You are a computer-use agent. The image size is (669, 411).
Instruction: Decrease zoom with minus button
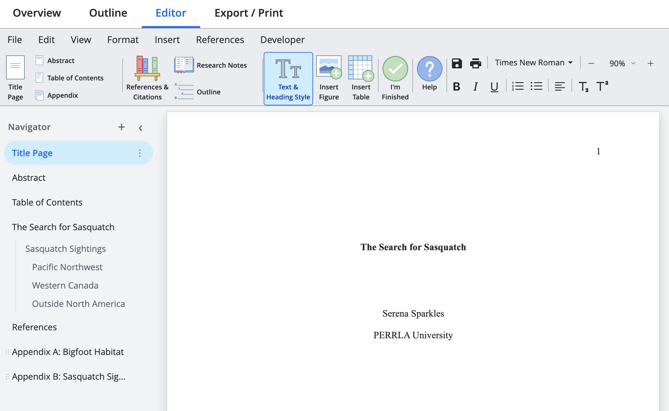591,63
